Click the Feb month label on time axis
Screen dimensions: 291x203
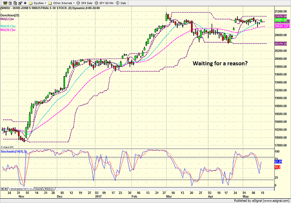134,197
